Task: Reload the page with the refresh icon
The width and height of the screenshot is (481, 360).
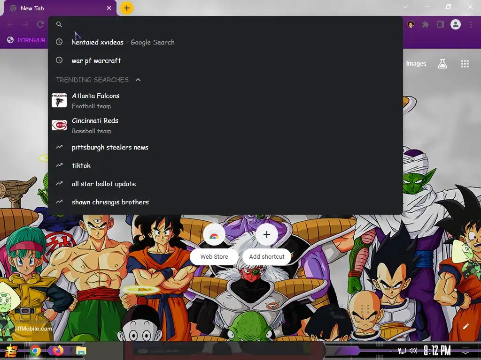Action: 40,24
